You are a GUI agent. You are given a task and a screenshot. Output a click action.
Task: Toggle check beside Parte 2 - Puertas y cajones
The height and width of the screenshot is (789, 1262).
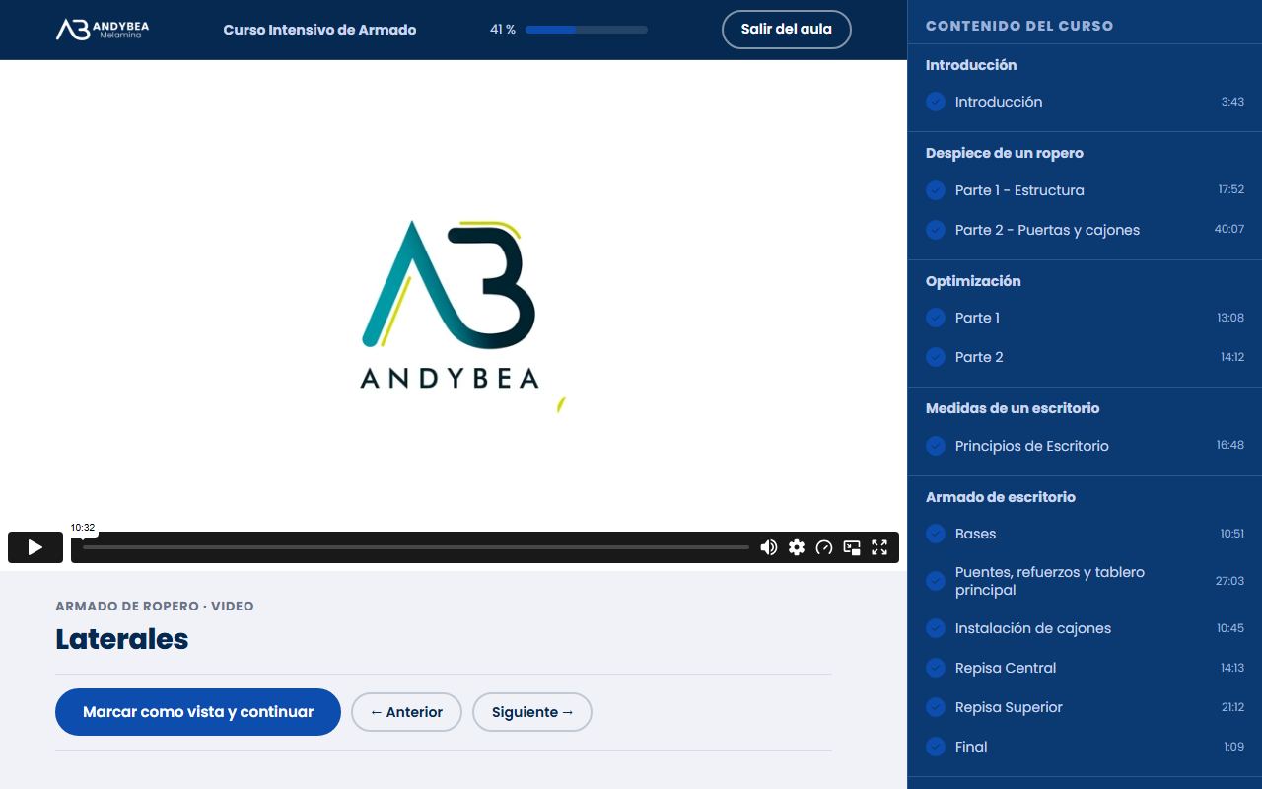(x=936, y=230)
